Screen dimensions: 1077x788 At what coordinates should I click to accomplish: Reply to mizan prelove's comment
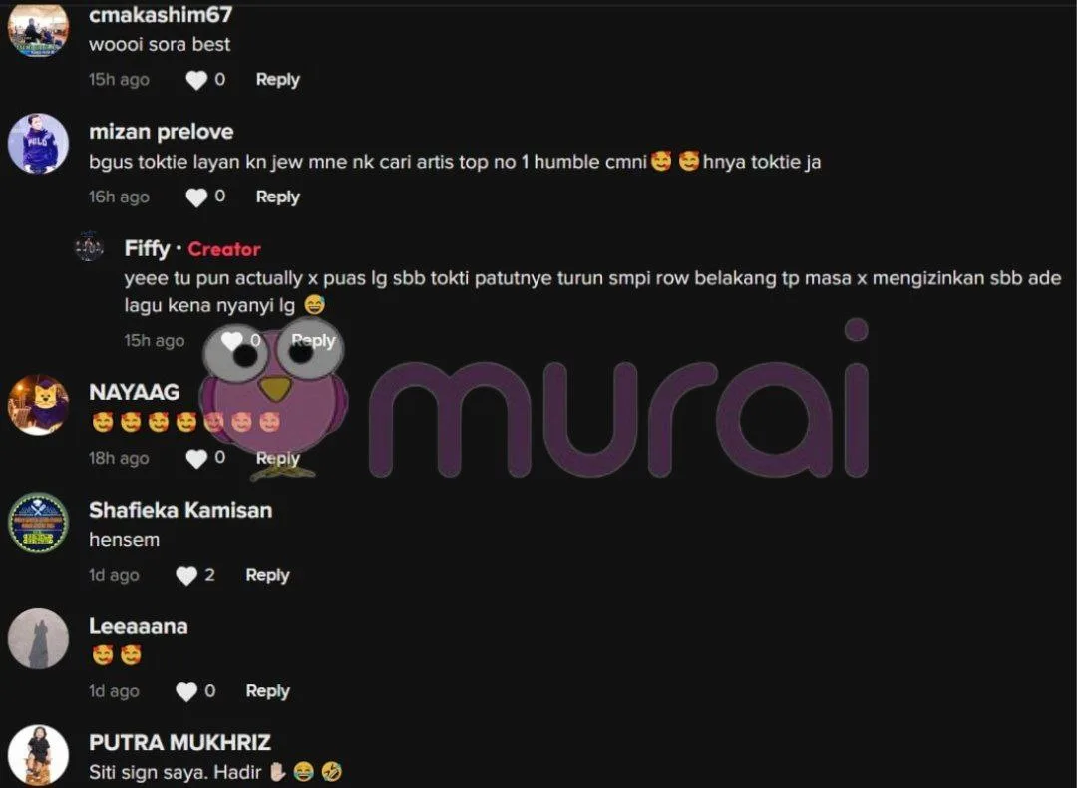tap(277, 197)
